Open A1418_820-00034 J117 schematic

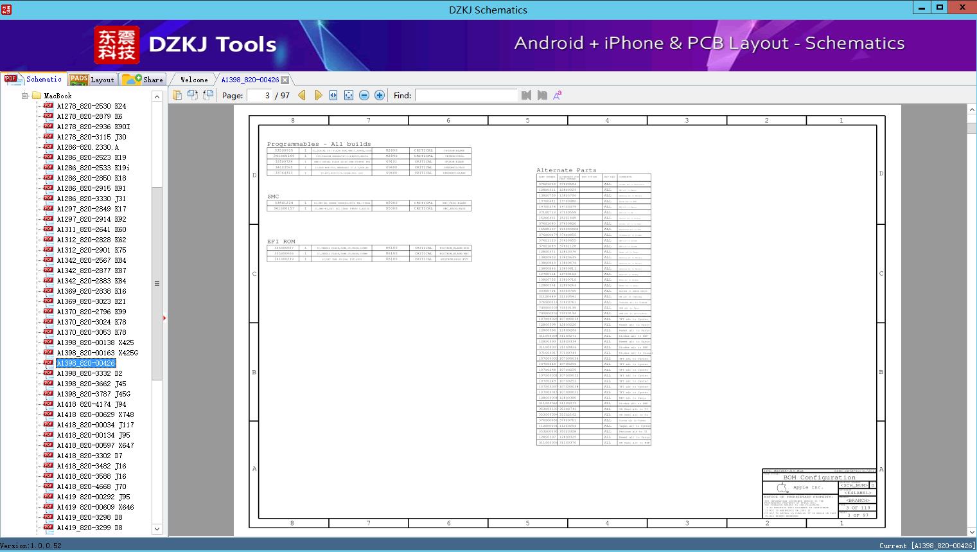point(95,425)
